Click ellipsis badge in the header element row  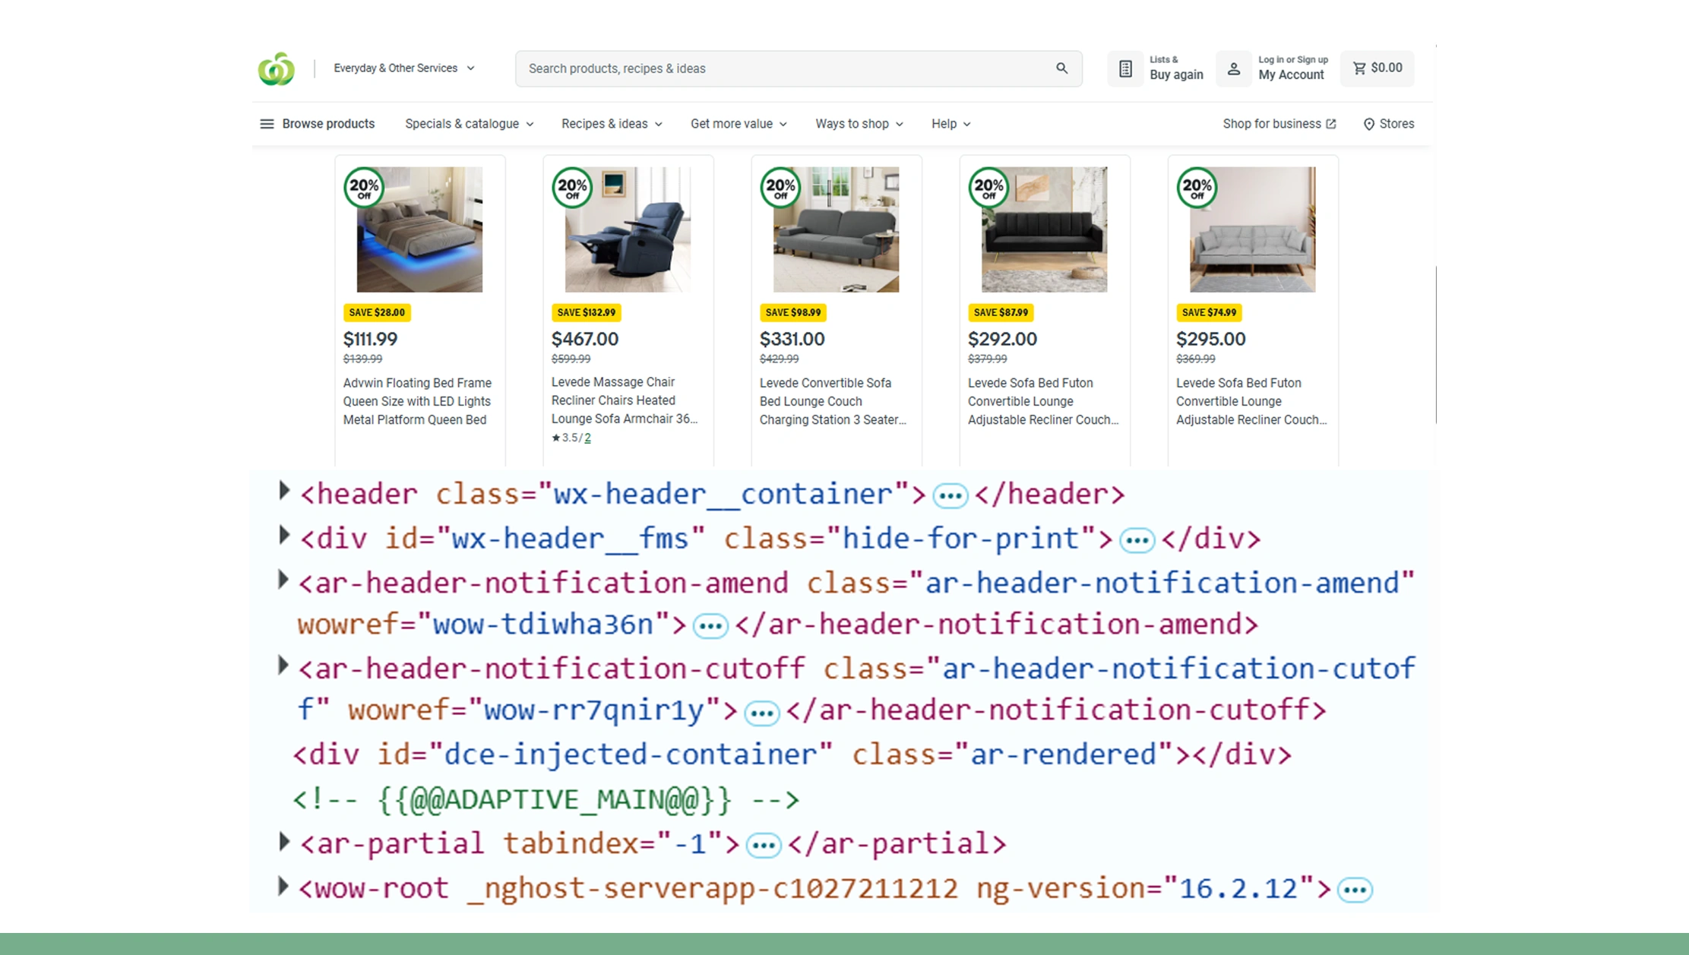950,496
